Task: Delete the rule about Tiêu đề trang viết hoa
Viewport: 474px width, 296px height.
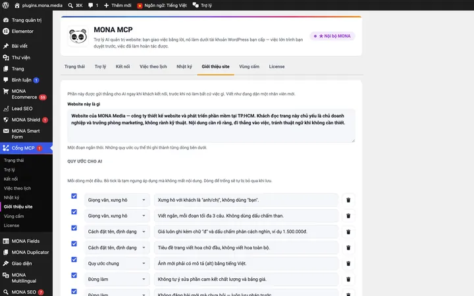Action: 348,248
